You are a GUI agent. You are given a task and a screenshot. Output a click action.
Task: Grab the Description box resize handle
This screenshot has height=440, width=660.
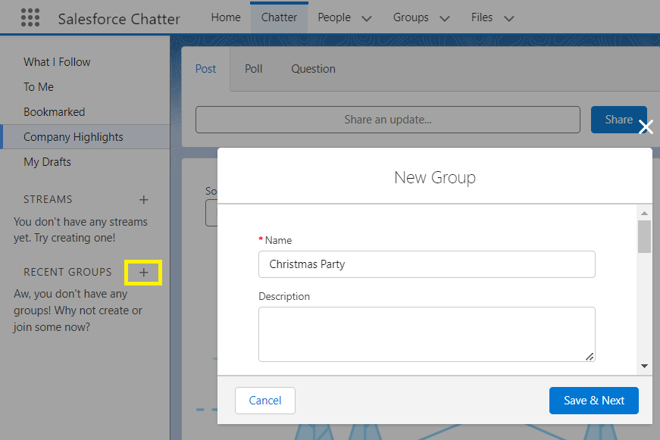tap(590, 357)
